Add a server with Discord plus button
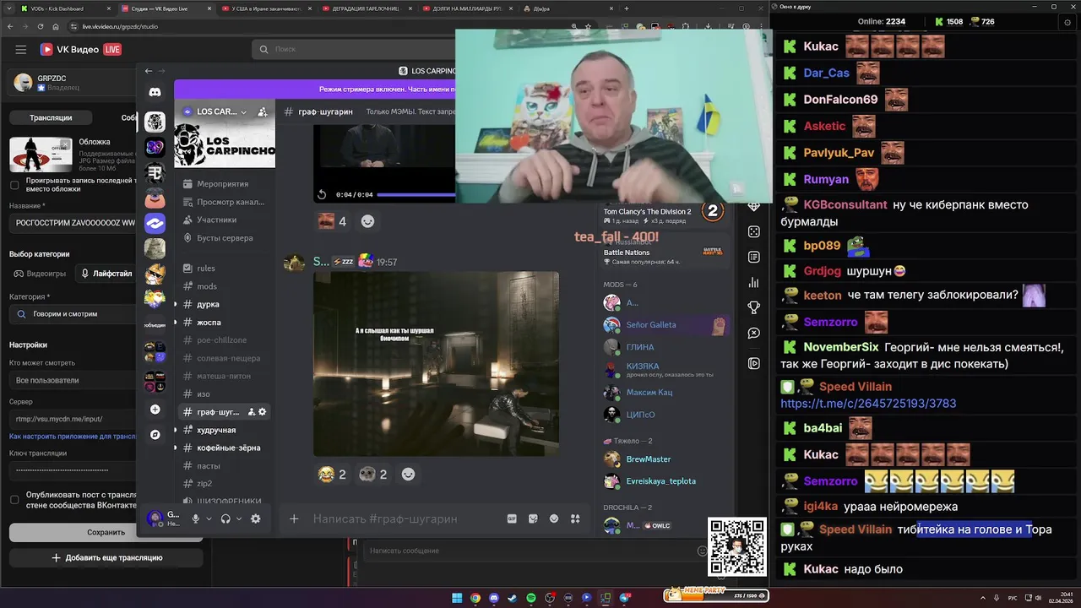This screenshot has height=608, width=1081. point(155,410)
